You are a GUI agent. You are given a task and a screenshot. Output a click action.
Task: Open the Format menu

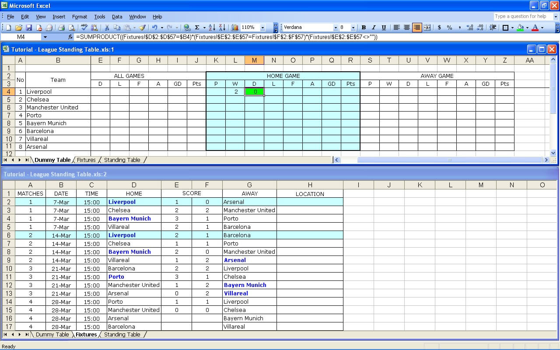[80, 17]
